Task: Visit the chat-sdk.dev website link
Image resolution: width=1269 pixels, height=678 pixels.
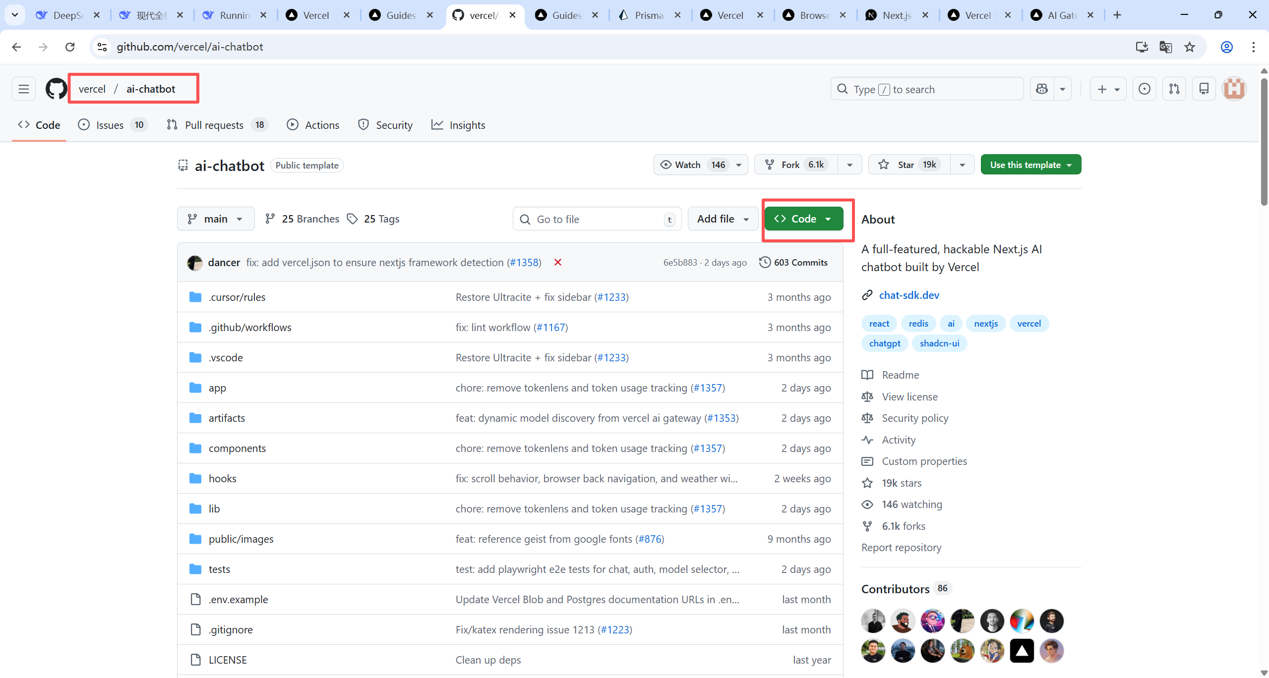Action: pyautogui.click(x=909, y=295)
